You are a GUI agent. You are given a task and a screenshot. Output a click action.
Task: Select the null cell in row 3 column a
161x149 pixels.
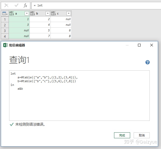point(19,30)
